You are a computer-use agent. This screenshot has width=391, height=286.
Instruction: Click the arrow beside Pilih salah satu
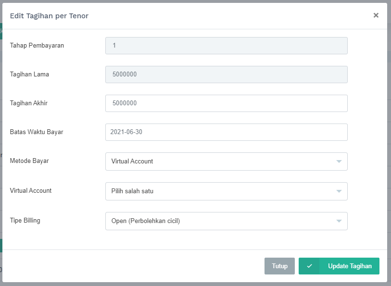point(339,191)
